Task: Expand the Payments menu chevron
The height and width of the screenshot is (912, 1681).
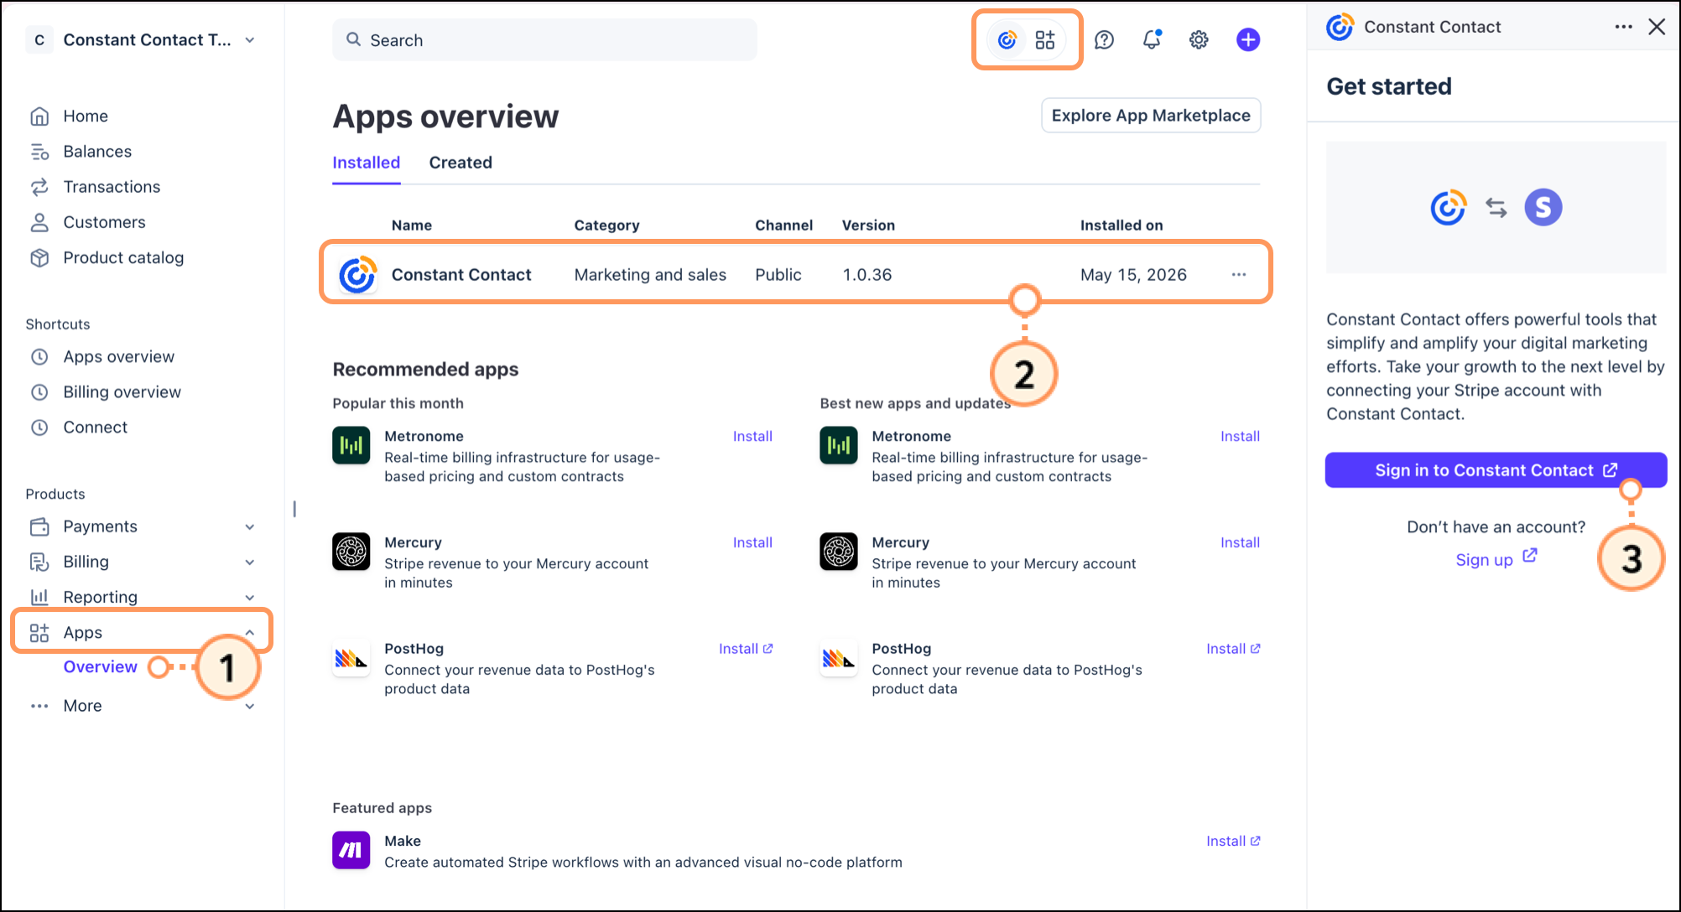Action: coord(250,526)
